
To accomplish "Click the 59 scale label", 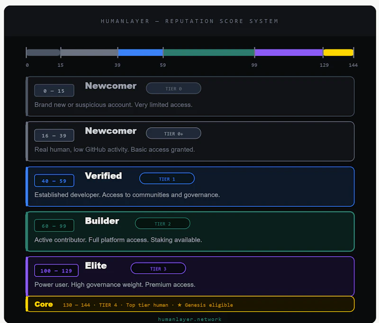I will coord(163,65).
